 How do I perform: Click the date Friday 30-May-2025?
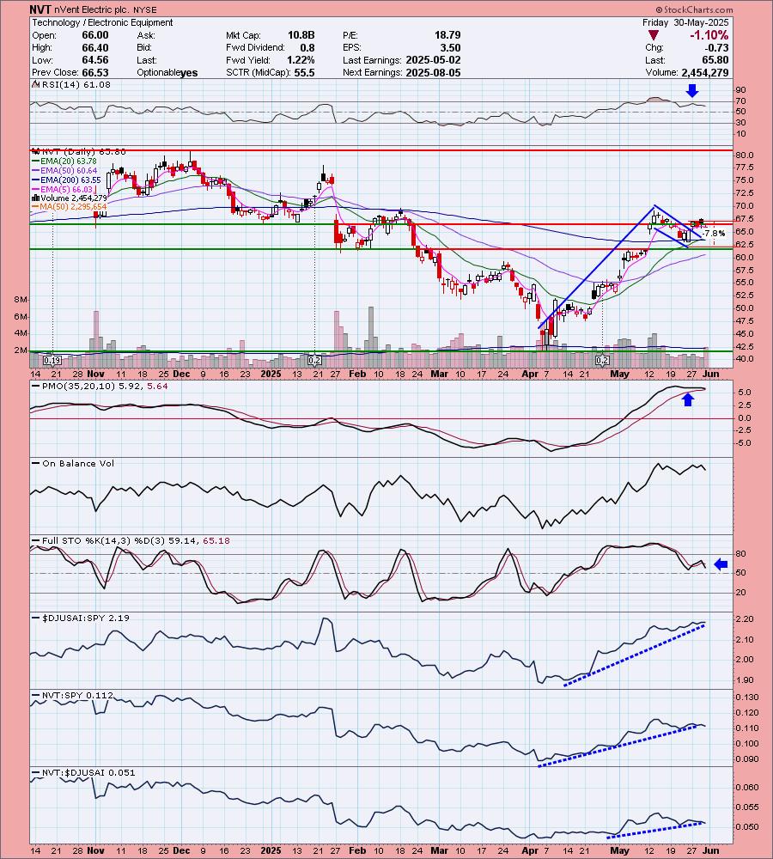[685, 22]
